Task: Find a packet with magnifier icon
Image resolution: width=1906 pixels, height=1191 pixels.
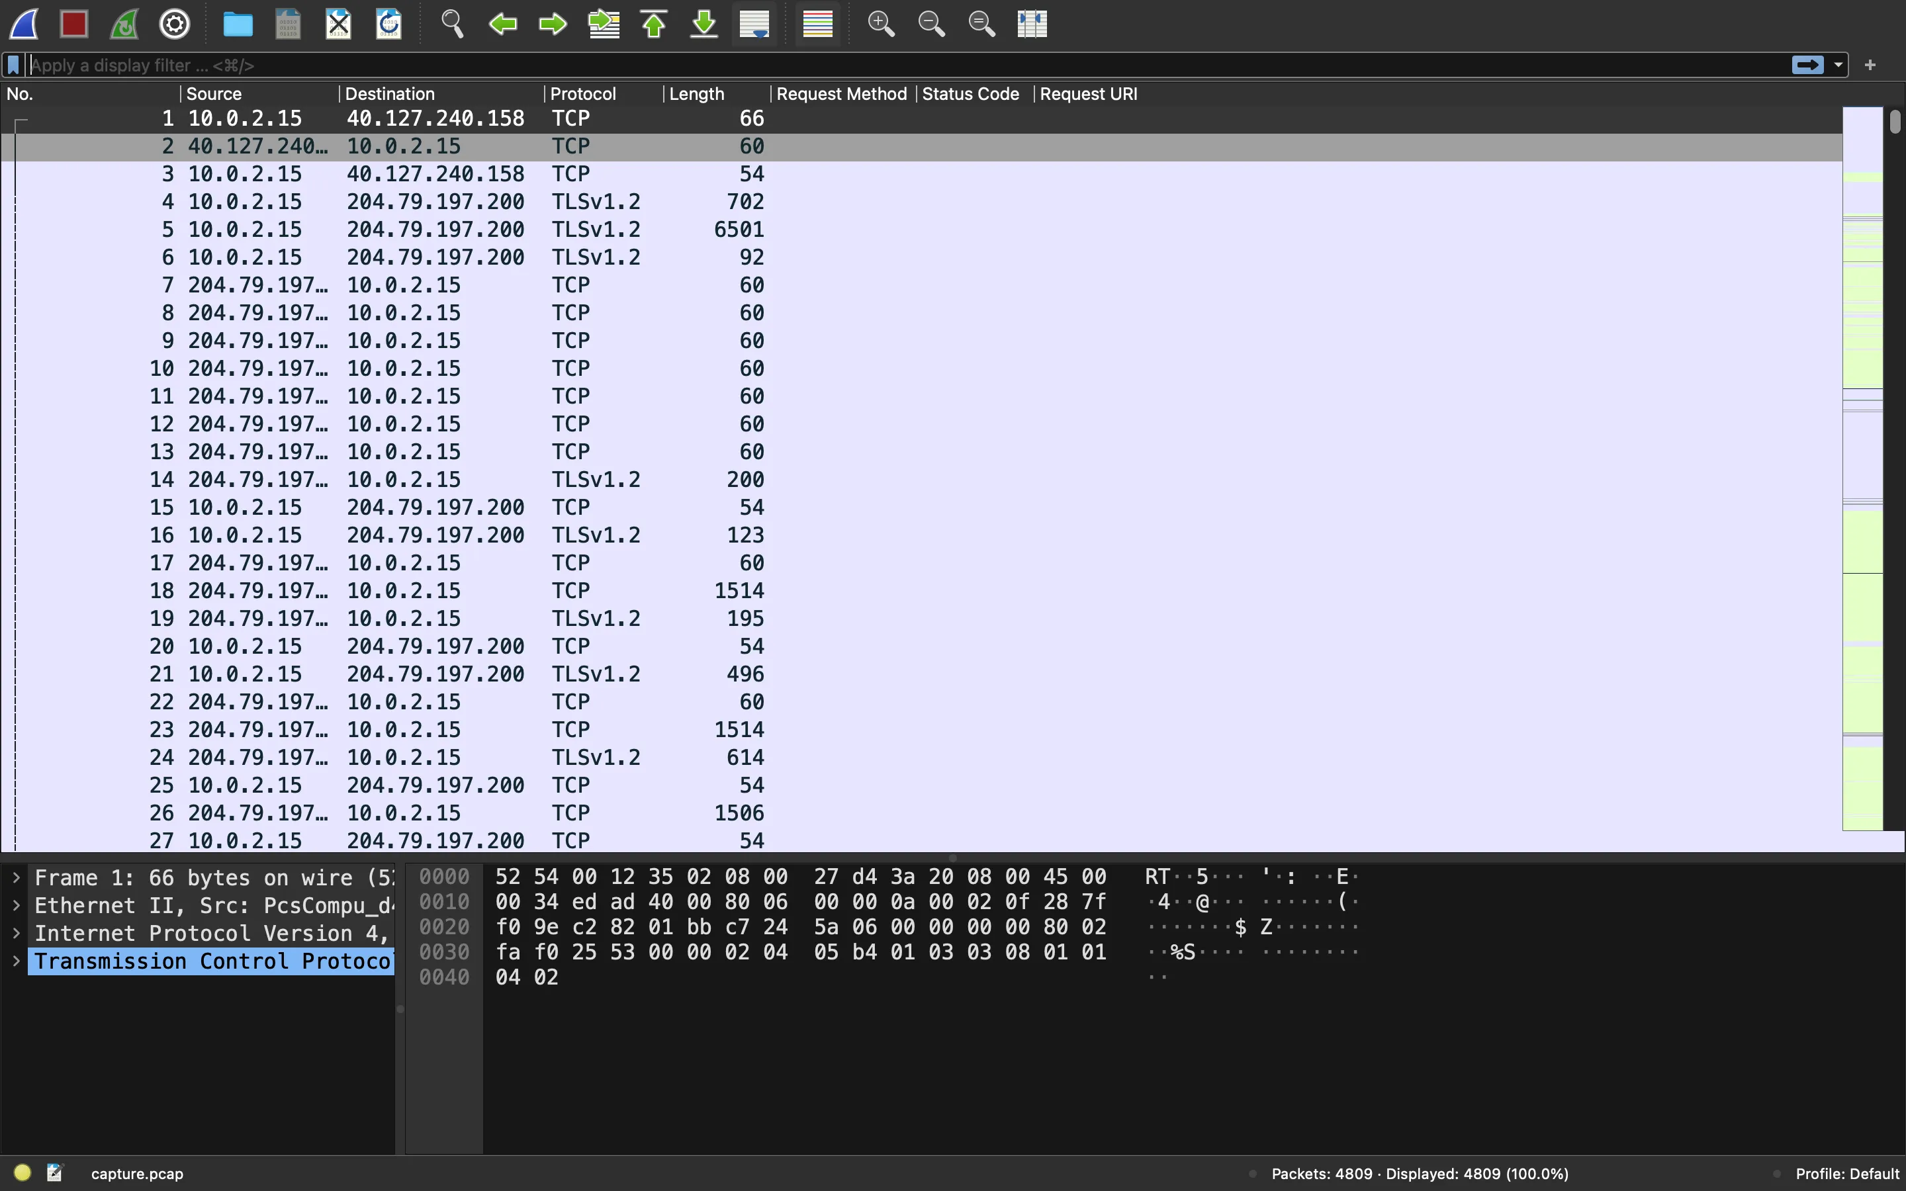Action: click(x=452, y=24)
